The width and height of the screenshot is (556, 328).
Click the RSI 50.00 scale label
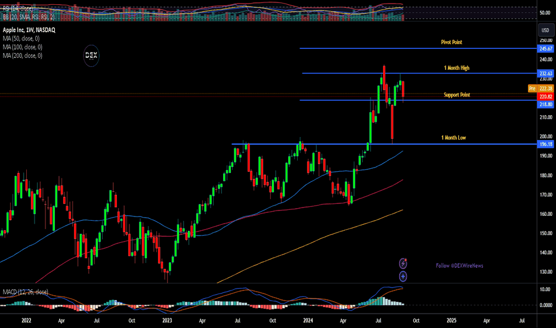(x=545, y=13)
